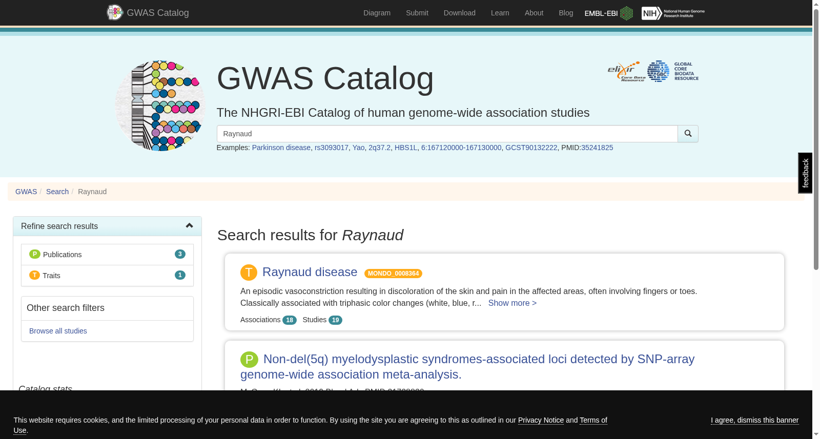The height and width of the screenshot is (439, 820).
Task: Open the Non-del(5q) myelodysplastic syndromes publication
Action: (x=467, y=367)
